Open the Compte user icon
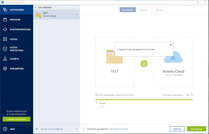Screen dimensions: 209x134 click(5, 59)
